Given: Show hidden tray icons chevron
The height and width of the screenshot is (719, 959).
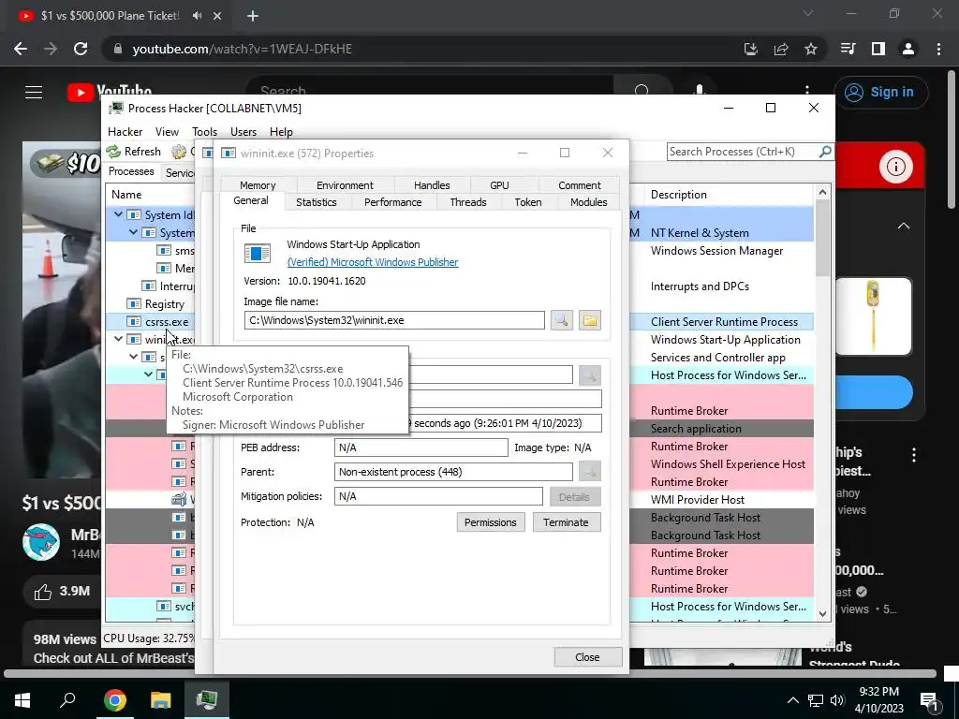Looking at the screenshot, I should 792,700.
